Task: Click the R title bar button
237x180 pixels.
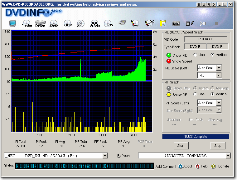Action: tap(209, 5)
